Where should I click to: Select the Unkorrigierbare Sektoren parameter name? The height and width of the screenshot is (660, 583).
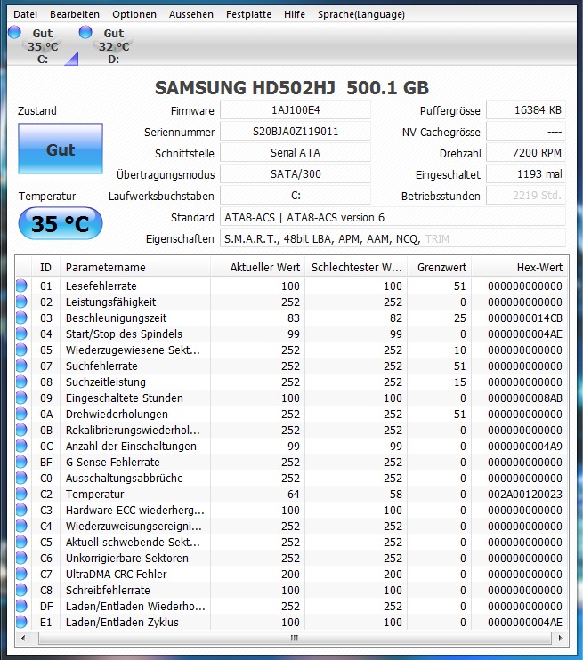click(126, 558)
